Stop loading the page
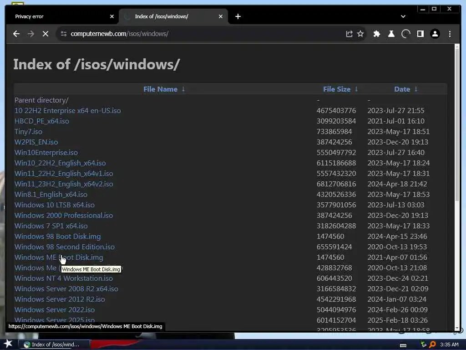Image resolution: width=466 pixels, height=350 pixels. (46, 34)
